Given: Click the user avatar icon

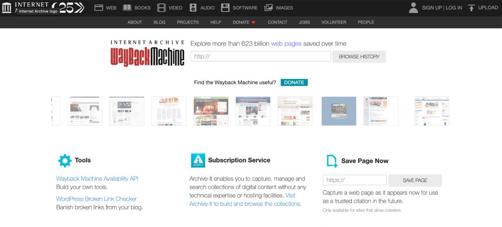Looking at the screenshot, I should tap(413, 8).
